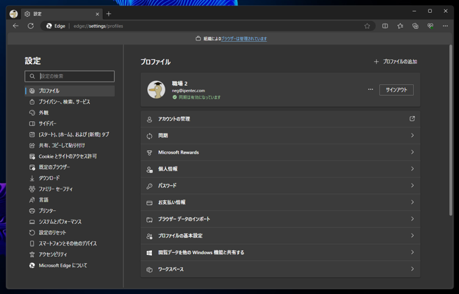Click the お支払い情報 card icon
The height and width of the screenshot is (294, 459).
(x=149, y=203)
